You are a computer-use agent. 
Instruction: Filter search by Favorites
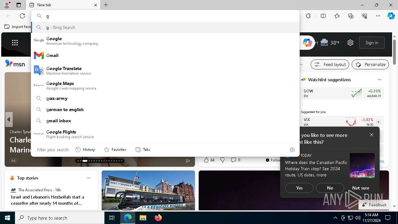(115, 150)
